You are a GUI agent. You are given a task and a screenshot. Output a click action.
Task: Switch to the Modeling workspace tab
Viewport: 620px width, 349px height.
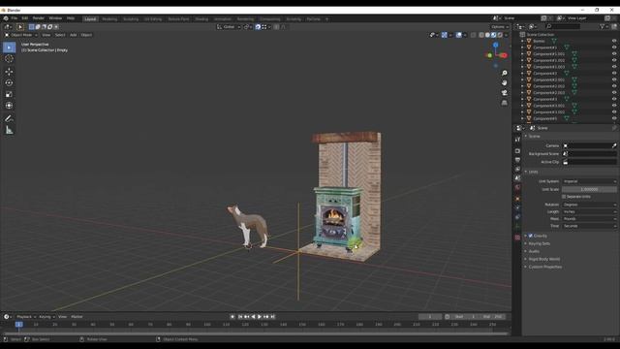coord(109,19)
